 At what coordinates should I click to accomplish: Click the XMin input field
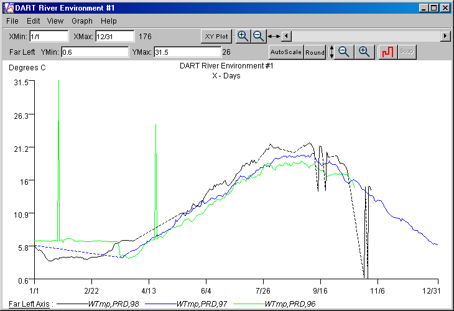pyautogui.click(x=49, y=37)
